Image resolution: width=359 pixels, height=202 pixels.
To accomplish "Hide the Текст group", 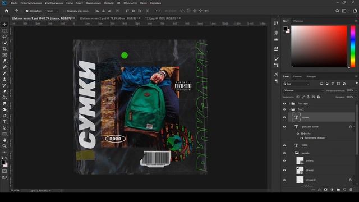I will tap(284, 109).
